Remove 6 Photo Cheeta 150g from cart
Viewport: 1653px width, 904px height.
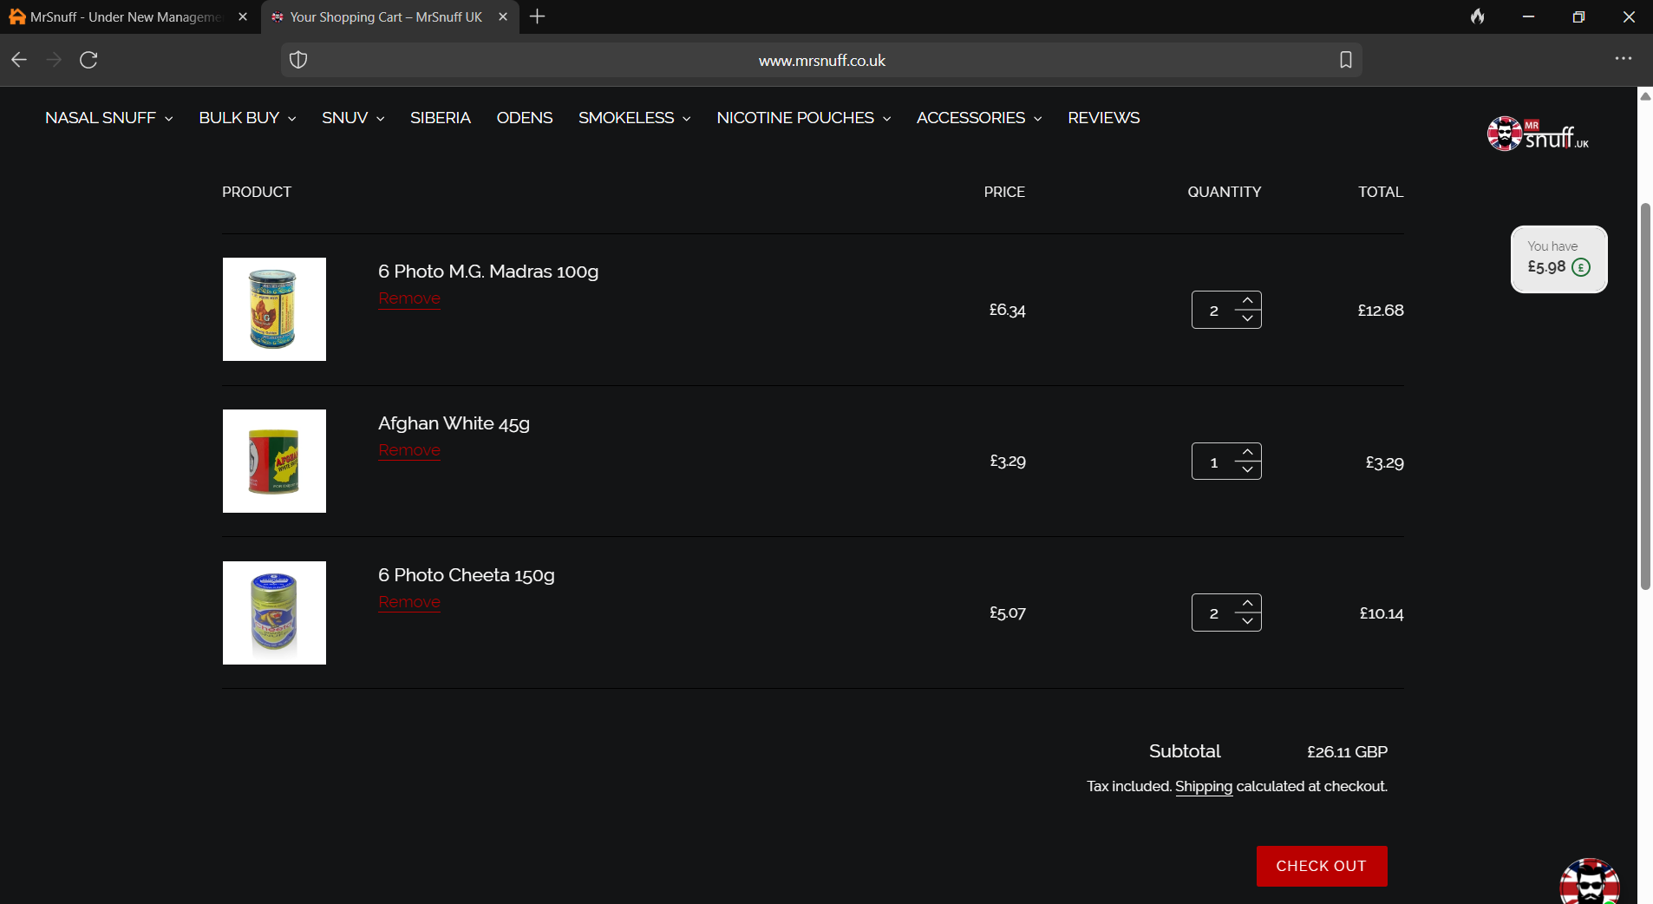coord(409,602)
